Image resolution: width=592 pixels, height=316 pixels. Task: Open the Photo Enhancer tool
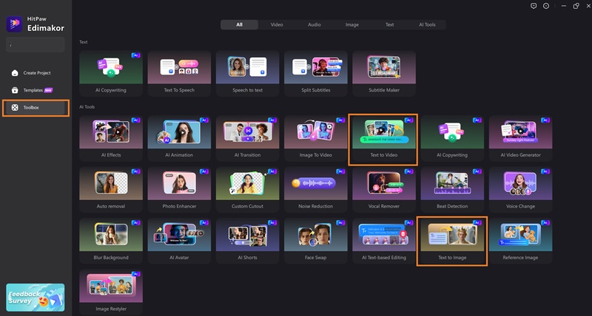179,190
